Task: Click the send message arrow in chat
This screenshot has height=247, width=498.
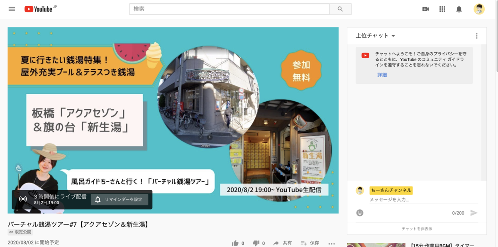Action: click(474, 213)
